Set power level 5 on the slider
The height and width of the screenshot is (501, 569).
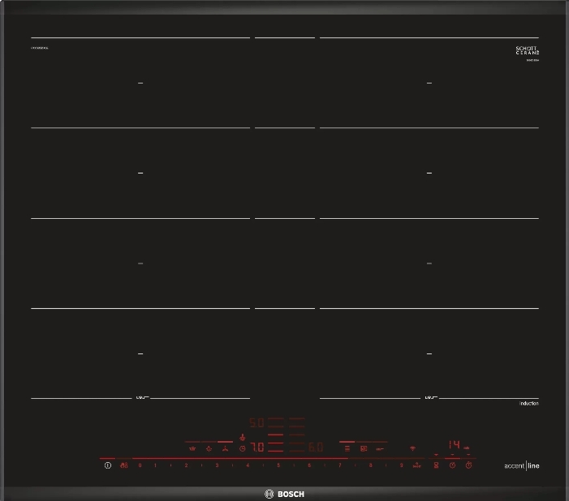[x=278, y=465]
